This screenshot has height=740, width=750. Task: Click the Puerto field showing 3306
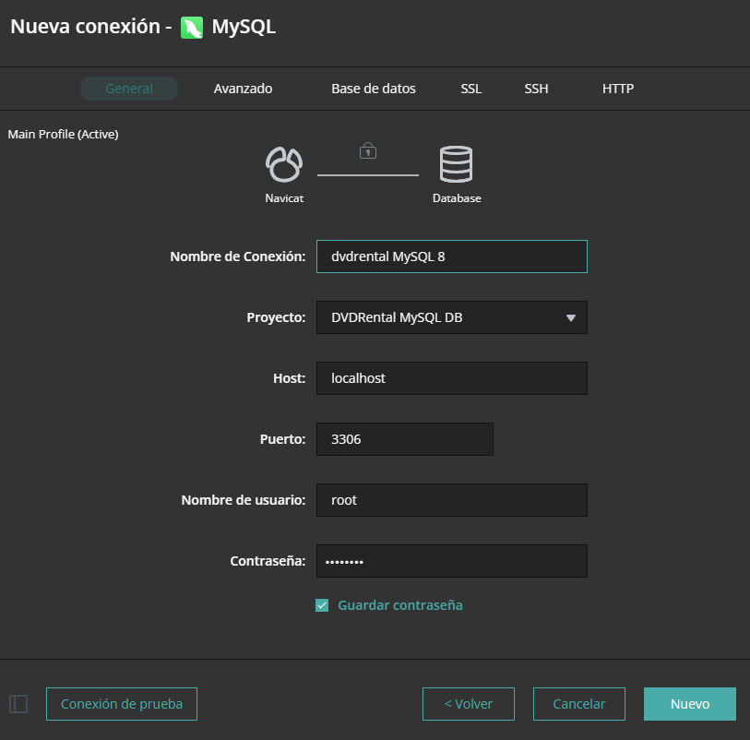pos(405,439)
